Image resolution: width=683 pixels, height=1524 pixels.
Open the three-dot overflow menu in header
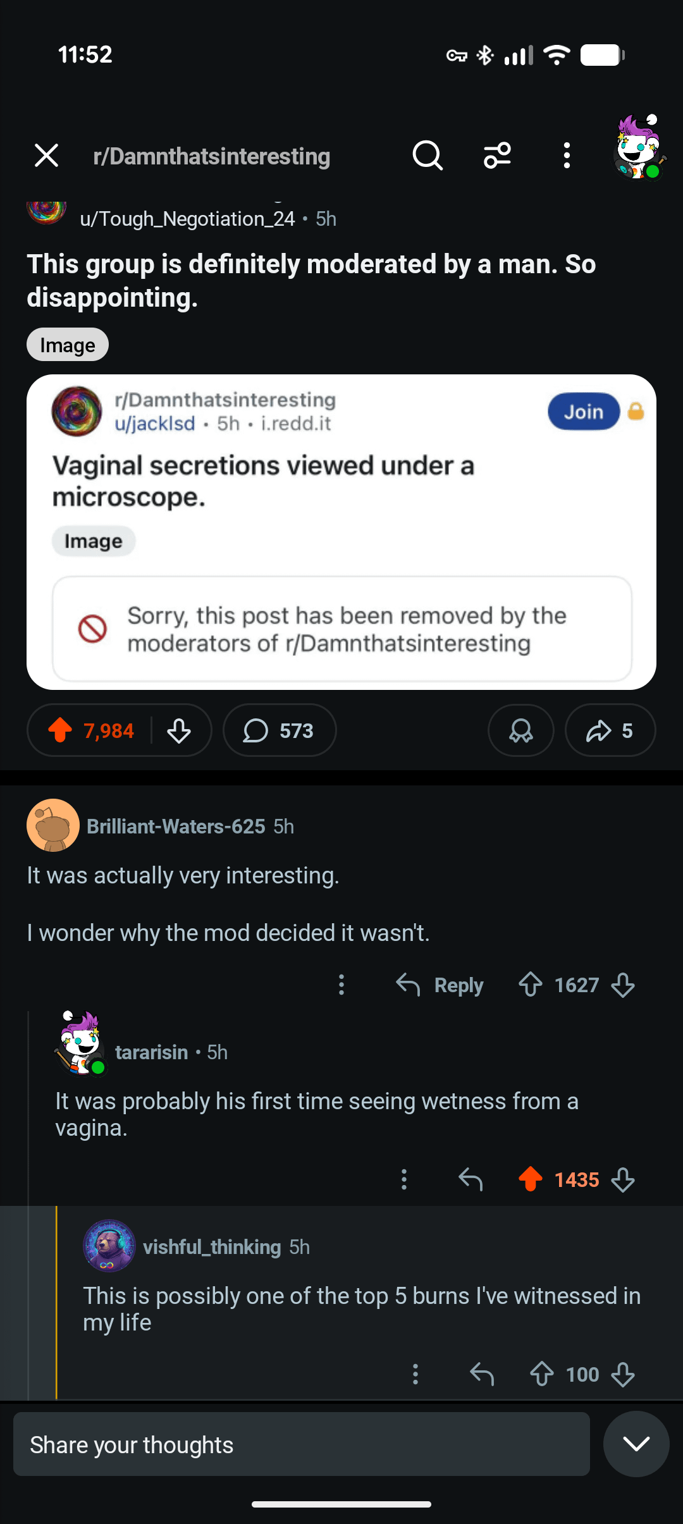tap(567, 156)
